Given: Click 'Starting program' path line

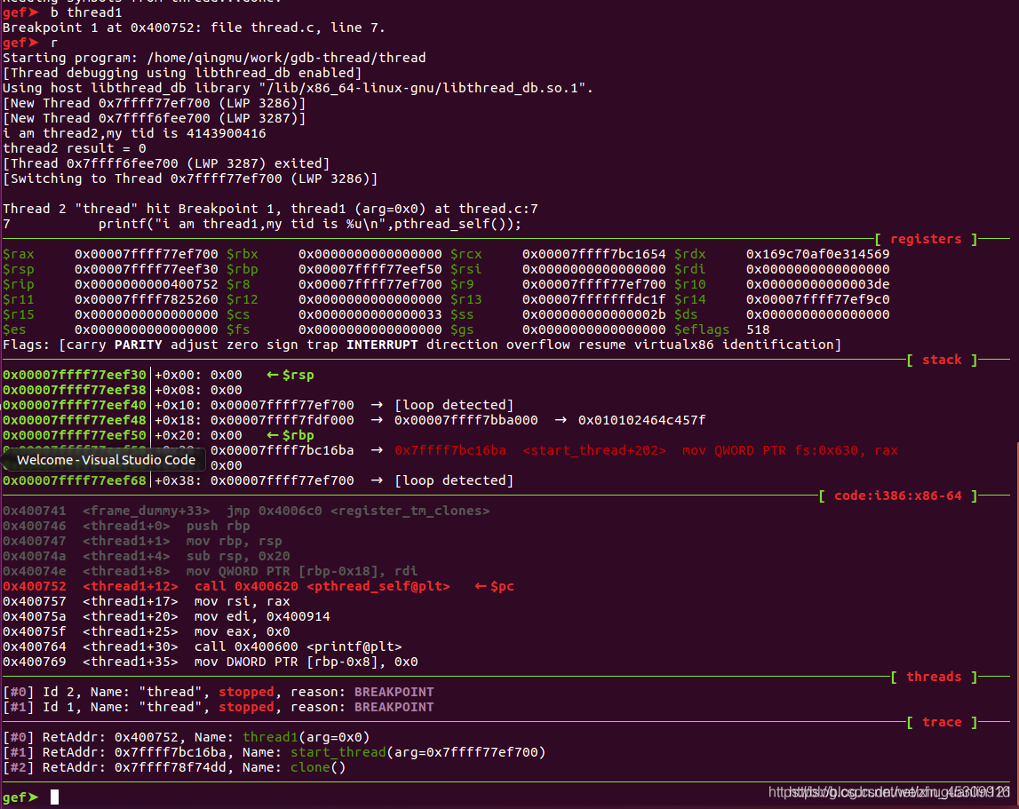Looking at the screenshot, I should pos(214,58).
